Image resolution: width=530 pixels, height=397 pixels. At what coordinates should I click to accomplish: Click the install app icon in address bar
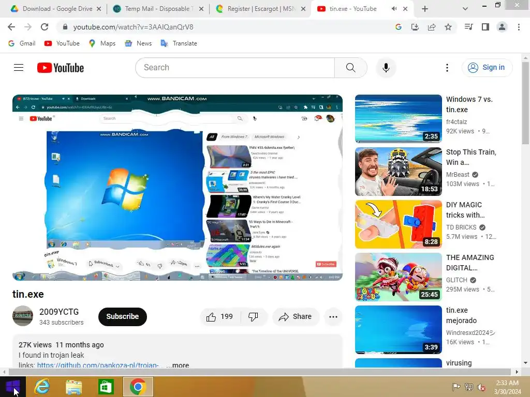[415, 27]
